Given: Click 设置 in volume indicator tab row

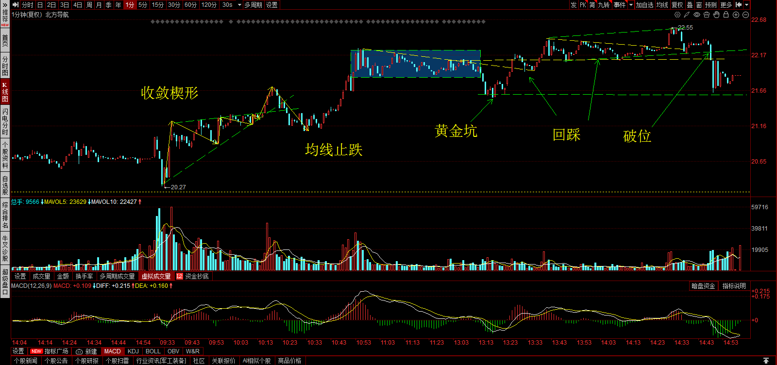Looking at the screenshot, I should 20,276.
